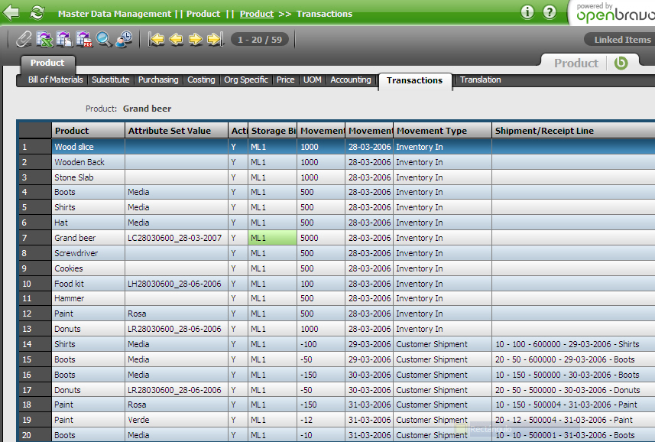Export the records to PDF
The width and height of the screenshot is (655, 442).
coord(84,39)
